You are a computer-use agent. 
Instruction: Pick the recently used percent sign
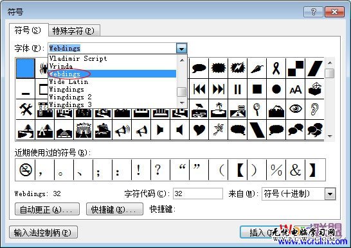tap(276, 170)
